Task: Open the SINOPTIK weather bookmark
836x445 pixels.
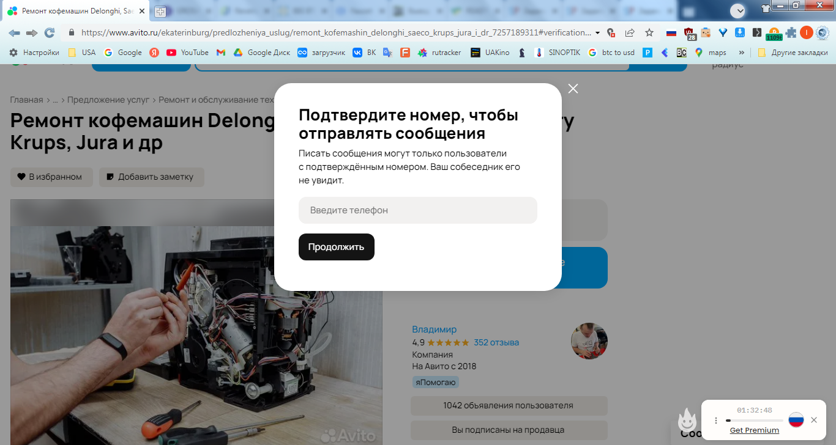Action: [x=558, y=53]
